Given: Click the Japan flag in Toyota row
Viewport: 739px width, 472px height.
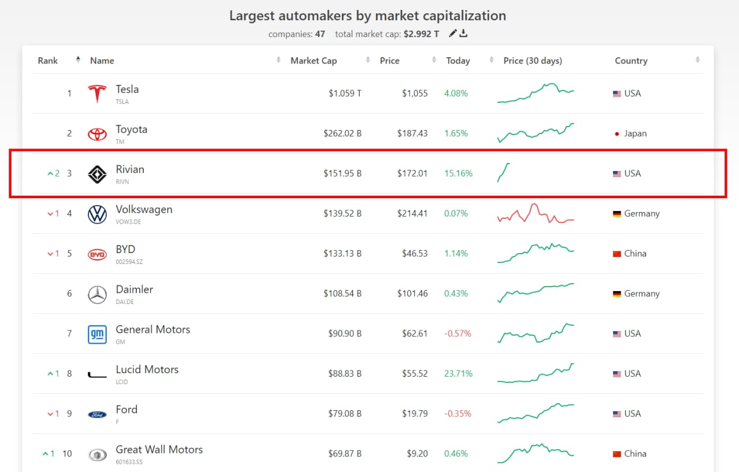Looking at the screenshot, I should [617, 133].
